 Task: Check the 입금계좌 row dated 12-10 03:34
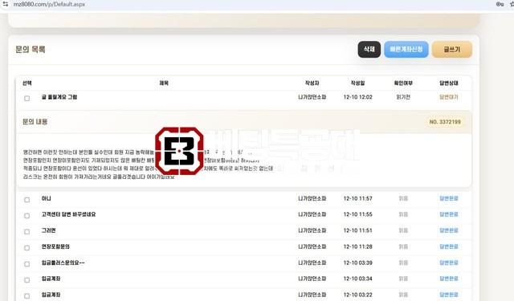tap(27, 279)
